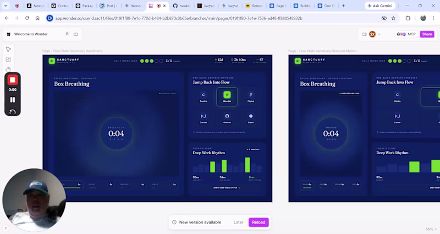
Task: Click the tallest green bar in Deep Work Rhythm
Action: (x=247, y=165)
